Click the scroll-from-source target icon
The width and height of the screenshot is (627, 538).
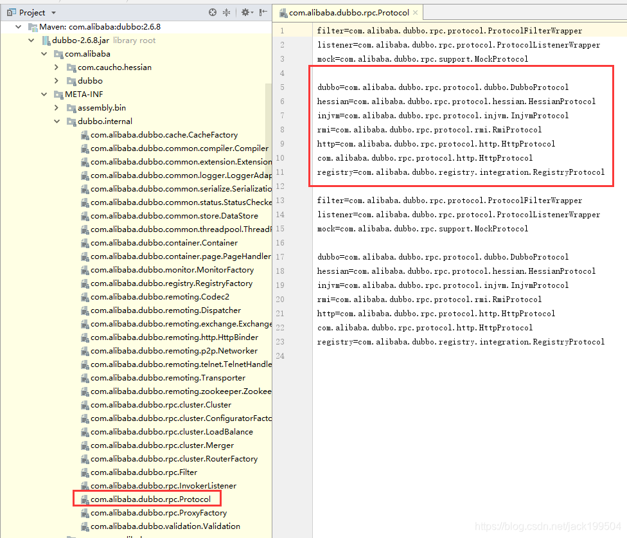213,12
